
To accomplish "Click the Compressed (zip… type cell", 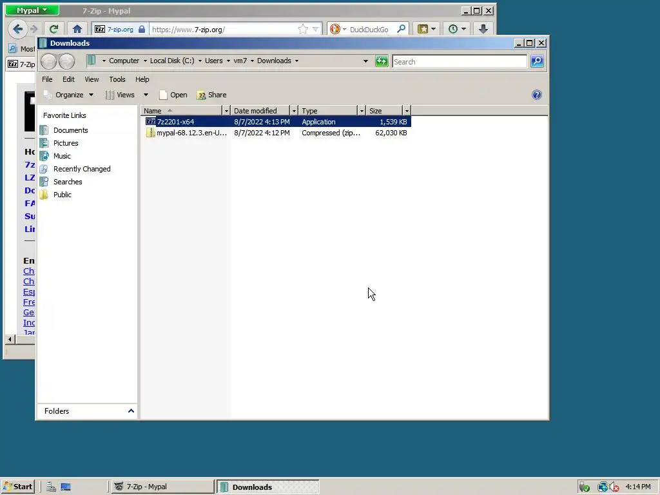I will (331, 133).
